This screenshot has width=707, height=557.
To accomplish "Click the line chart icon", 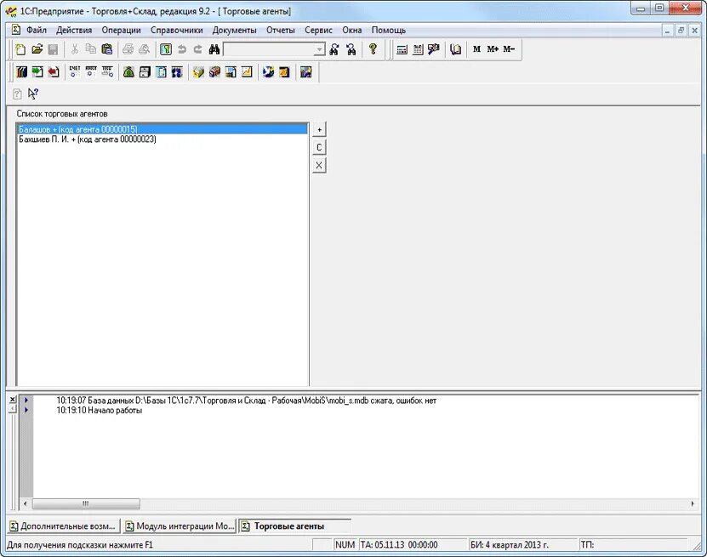I will pyautogui.click(x=247, y=71).
